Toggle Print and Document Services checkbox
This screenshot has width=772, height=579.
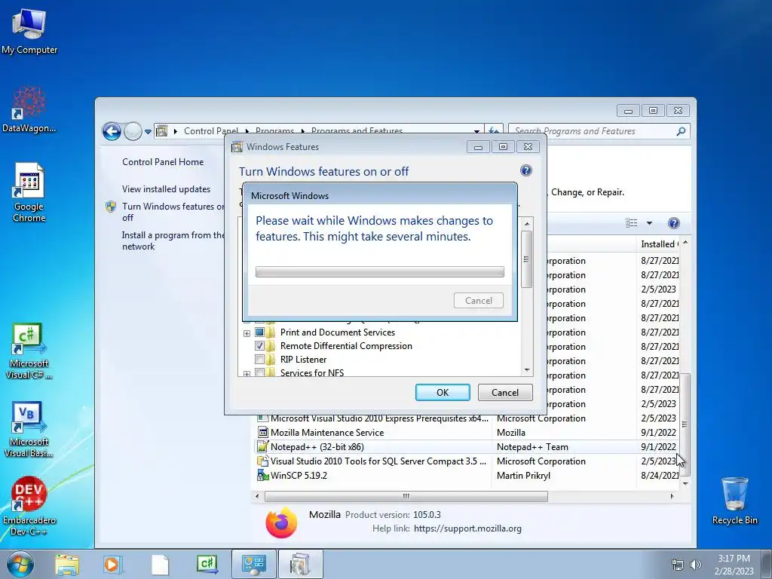[x=259, y=332]
